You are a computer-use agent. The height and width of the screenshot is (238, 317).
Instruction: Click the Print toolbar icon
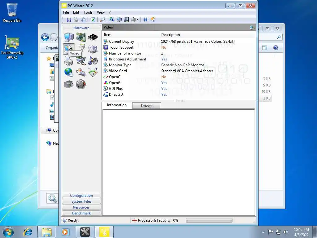click(x=76, y=20)
